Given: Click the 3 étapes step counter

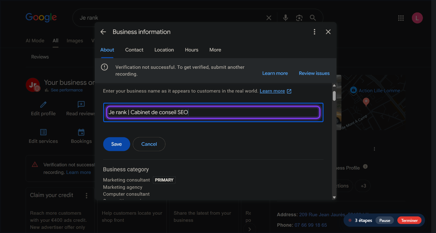Looking at the screenshot, I should (363, 220).
